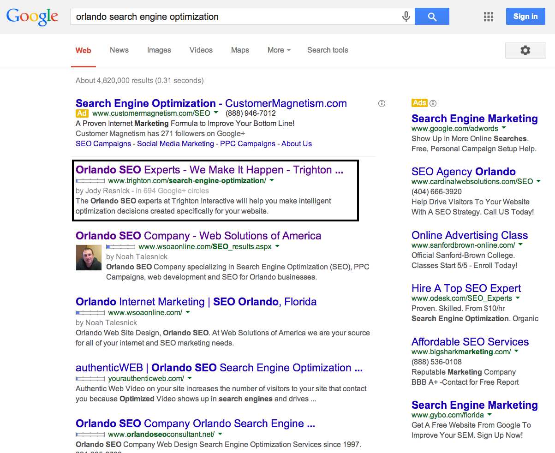Click phone number (404) 666-3920
The width and height of the screenshot is (555, 453).
(x=436, y=191)
